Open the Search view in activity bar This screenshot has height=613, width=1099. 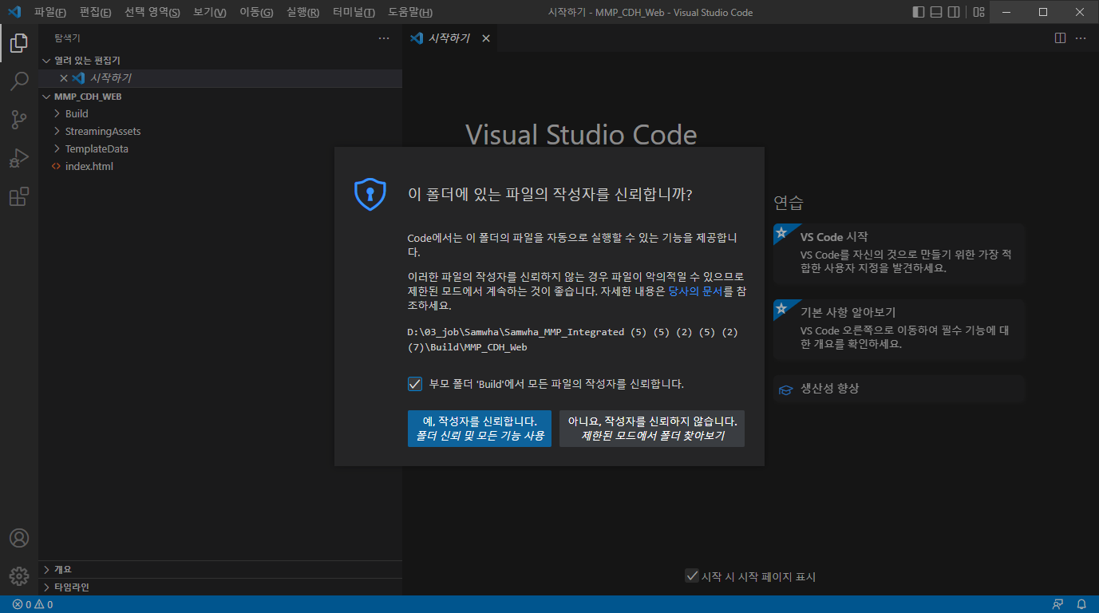pos(19,81)
